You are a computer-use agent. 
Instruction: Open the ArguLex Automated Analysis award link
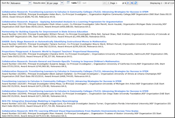click(62, 22)
